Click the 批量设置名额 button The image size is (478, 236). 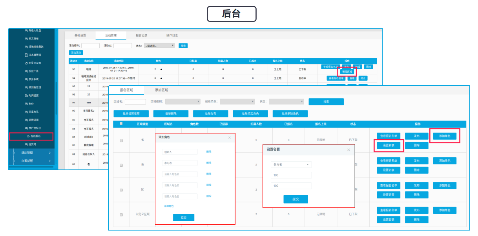pos(131,114)
